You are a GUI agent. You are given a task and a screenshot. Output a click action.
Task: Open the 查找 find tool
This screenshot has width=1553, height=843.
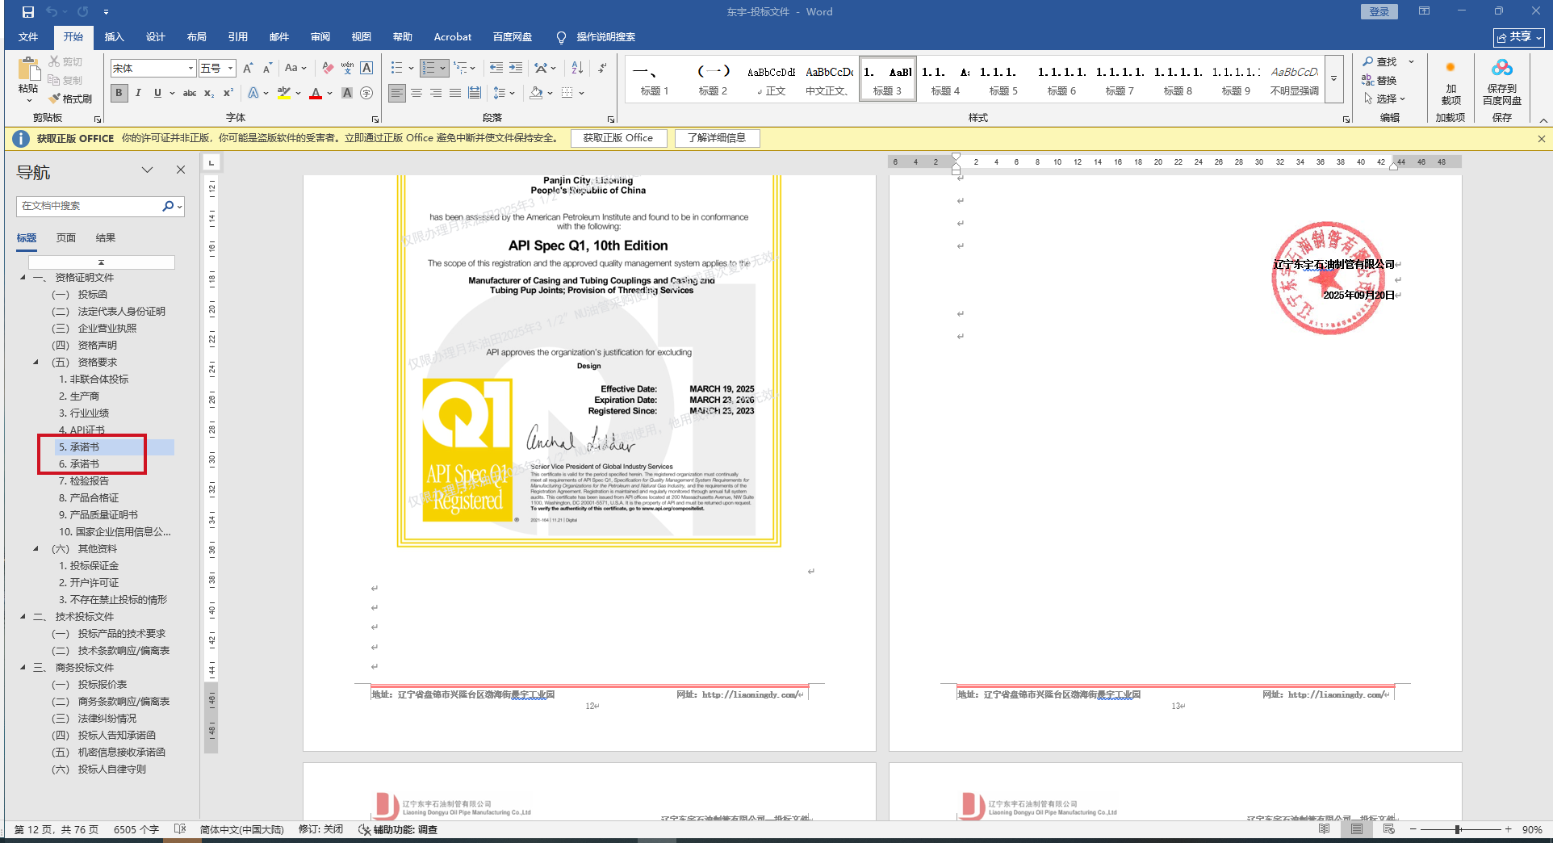click(1380, 61)
